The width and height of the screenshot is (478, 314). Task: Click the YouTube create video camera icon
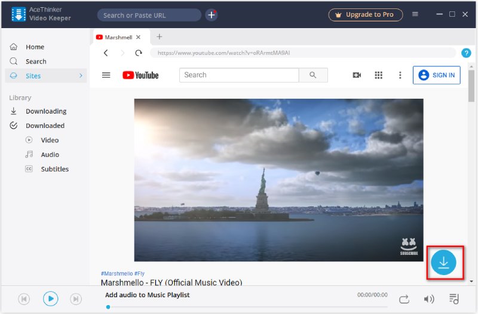tap(357, 75)
